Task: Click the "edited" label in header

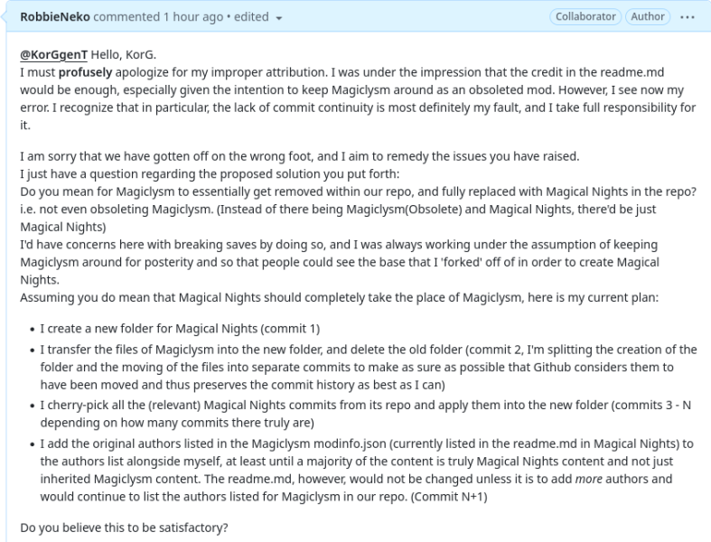Action: 251,17
